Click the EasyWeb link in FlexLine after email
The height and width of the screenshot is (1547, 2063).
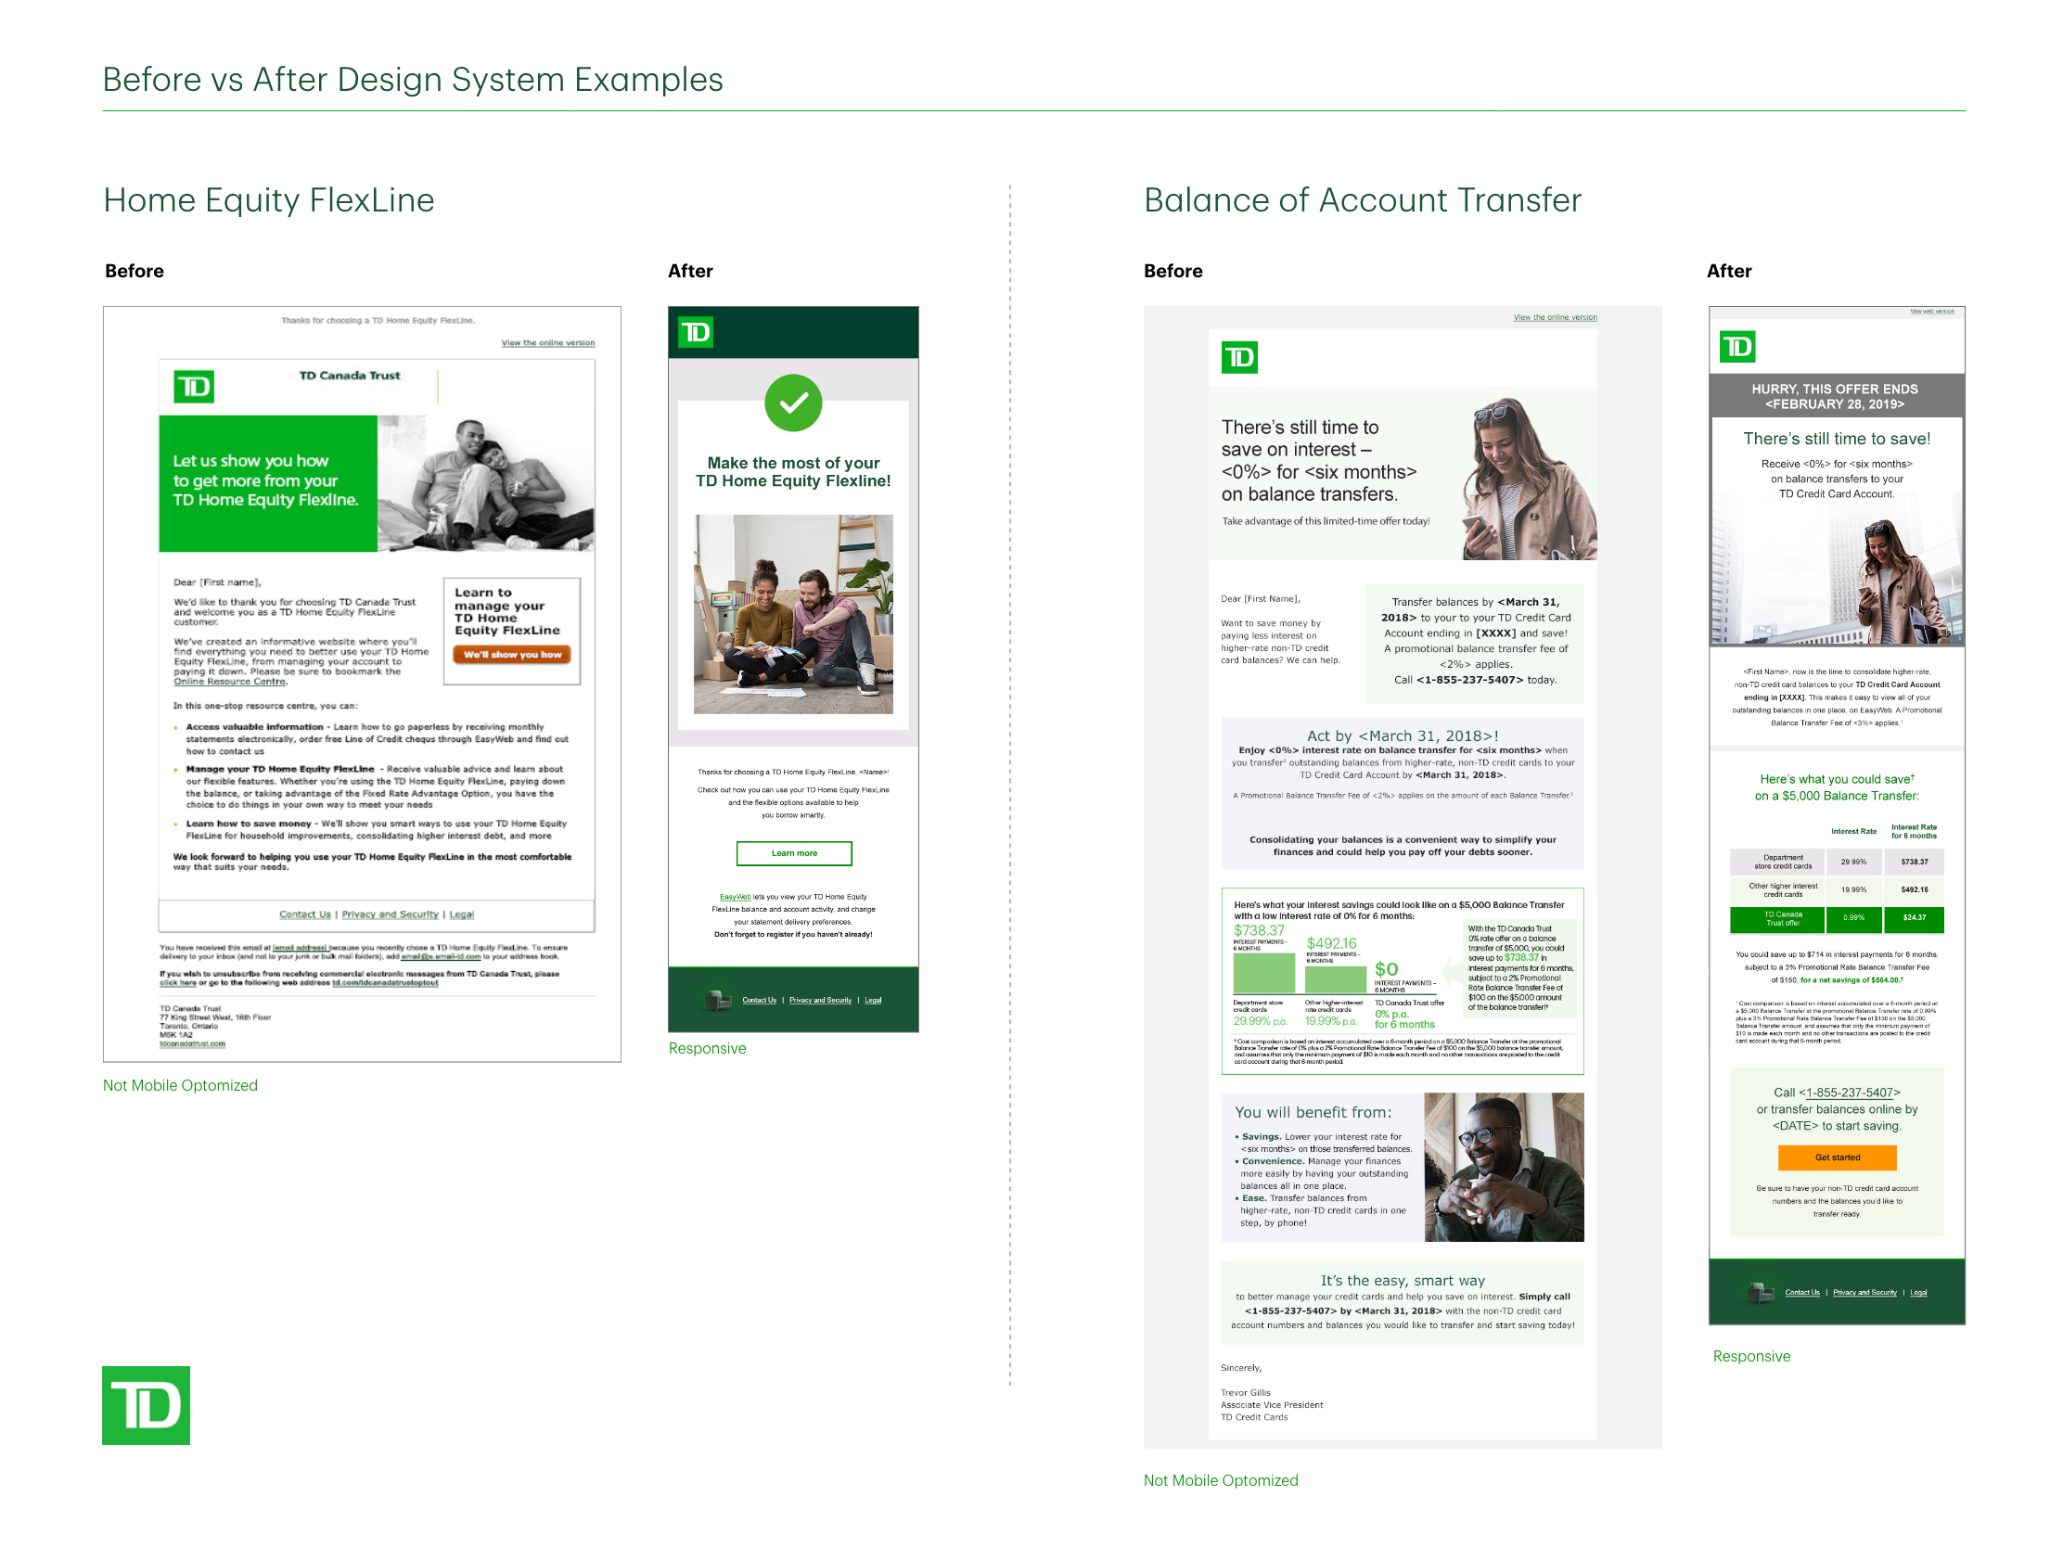(735, 897)
